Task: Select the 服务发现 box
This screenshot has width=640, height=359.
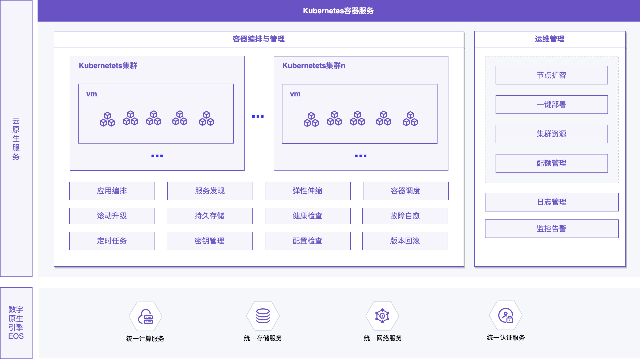Action: (x=210, y=191)
